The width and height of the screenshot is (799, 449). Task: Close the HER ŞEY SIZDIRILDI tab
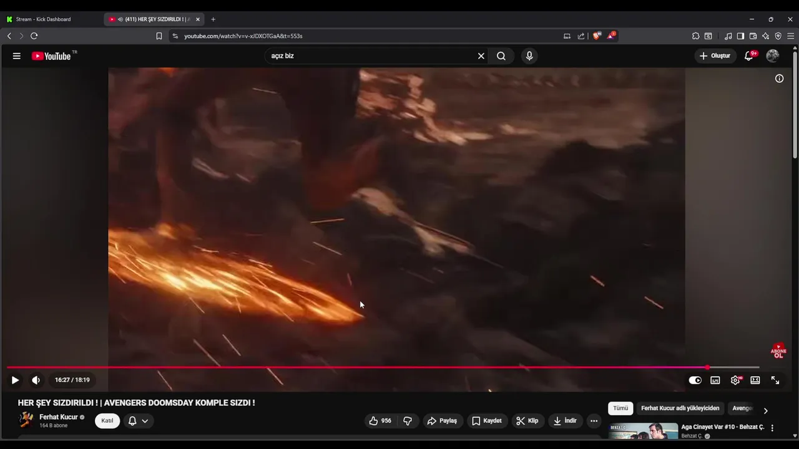coord(198,19)
